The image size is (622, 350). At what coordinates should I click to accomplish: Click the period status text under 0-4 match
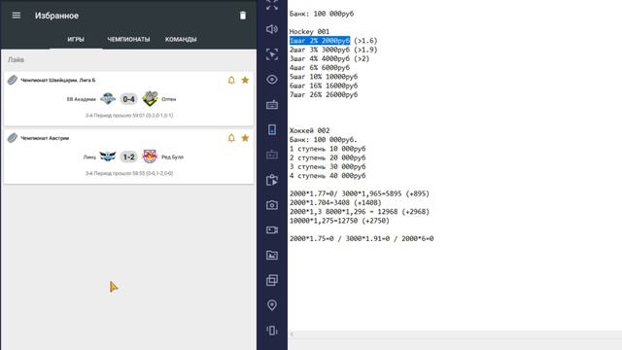[129, 116]
